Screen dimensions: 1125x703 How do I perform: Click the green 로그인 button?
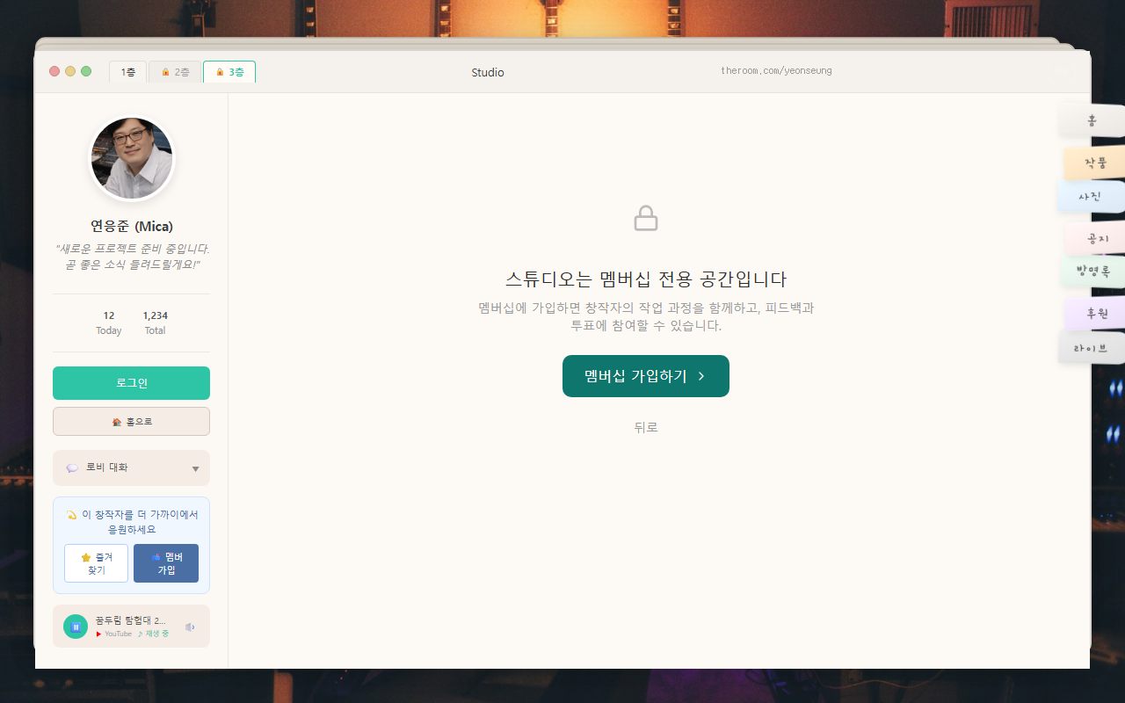point(131,382)
